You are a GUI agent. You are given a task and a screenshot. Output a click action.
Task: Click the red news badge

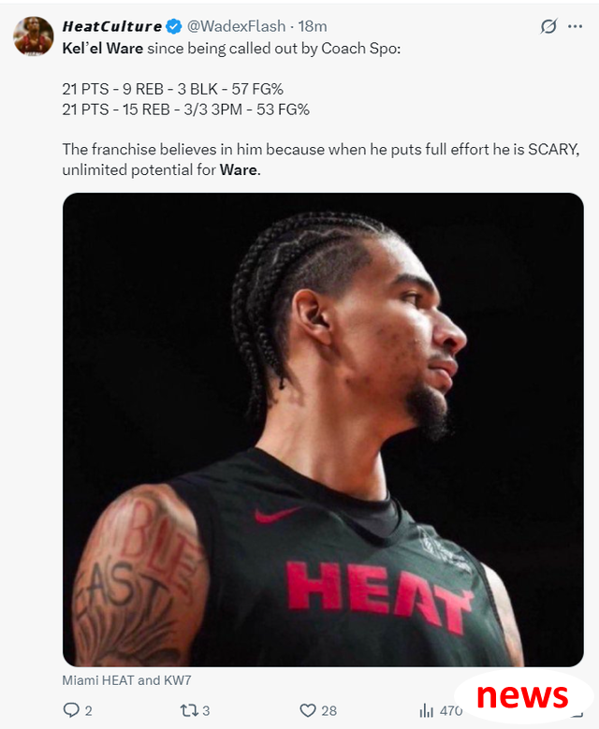coord(523,696)
